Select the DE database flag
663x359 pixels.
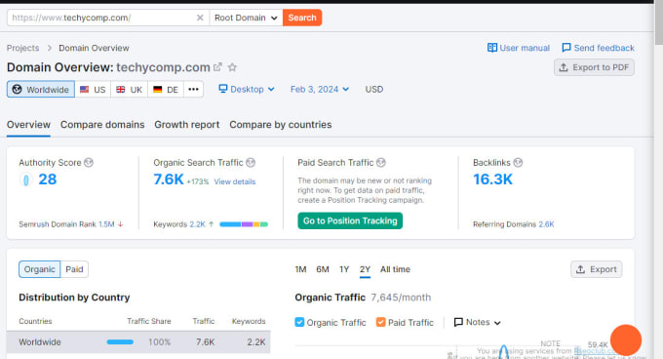(x=166, y=90)
